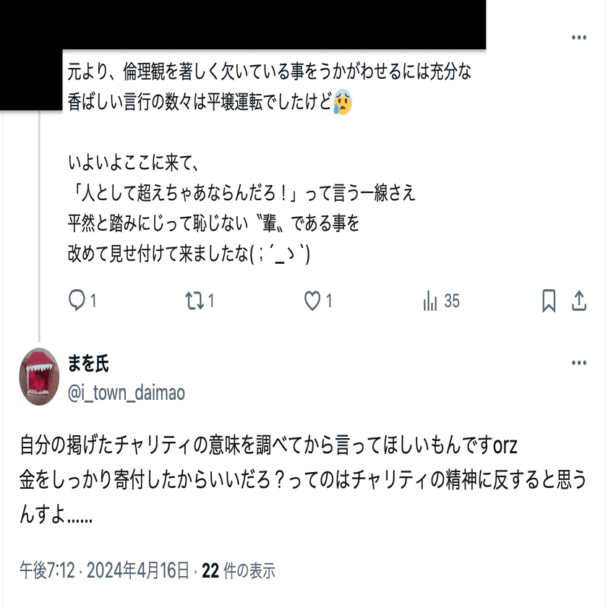Click the crying face emoji in the top tweet

(343, 102)
